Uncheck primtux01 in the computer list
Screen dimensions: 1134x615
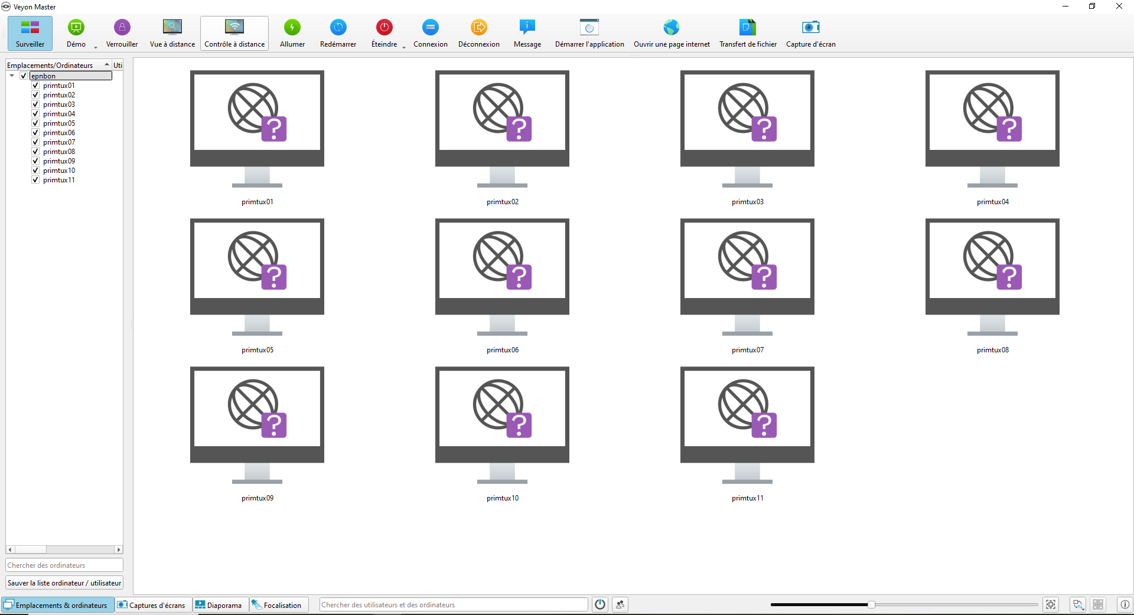tap(35, 86)
